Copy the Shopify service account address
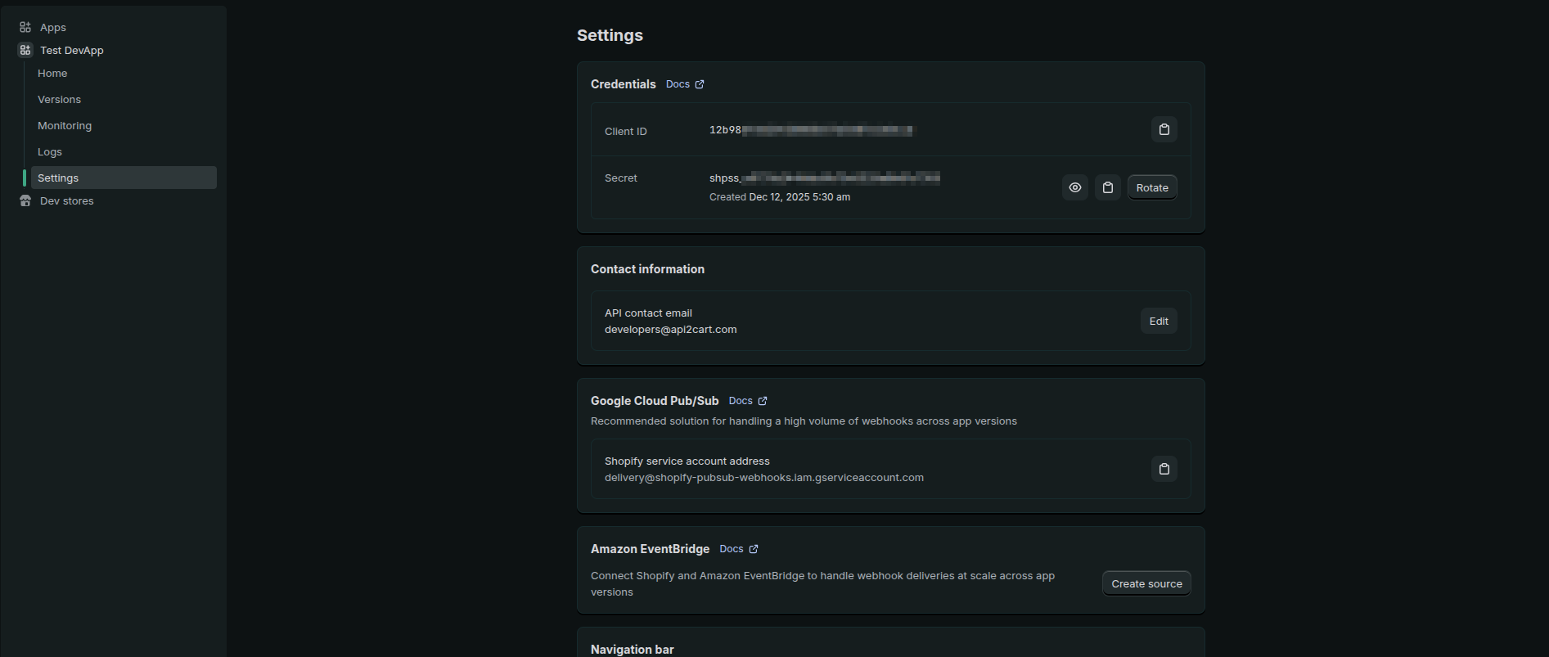The image size is (1549, 657). click(1164, 469)
